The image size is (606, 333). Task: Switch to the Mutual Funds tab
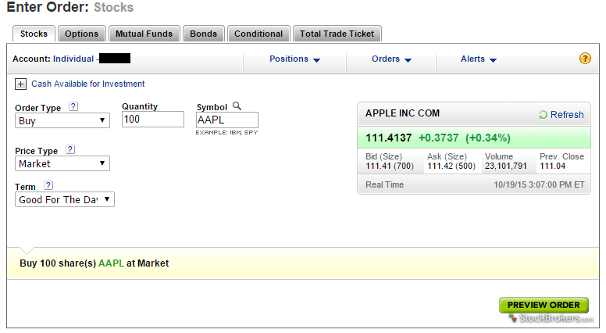(144, 34)
